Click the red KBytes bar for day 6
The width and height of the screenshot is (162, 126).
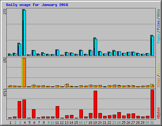pos(34,114)
